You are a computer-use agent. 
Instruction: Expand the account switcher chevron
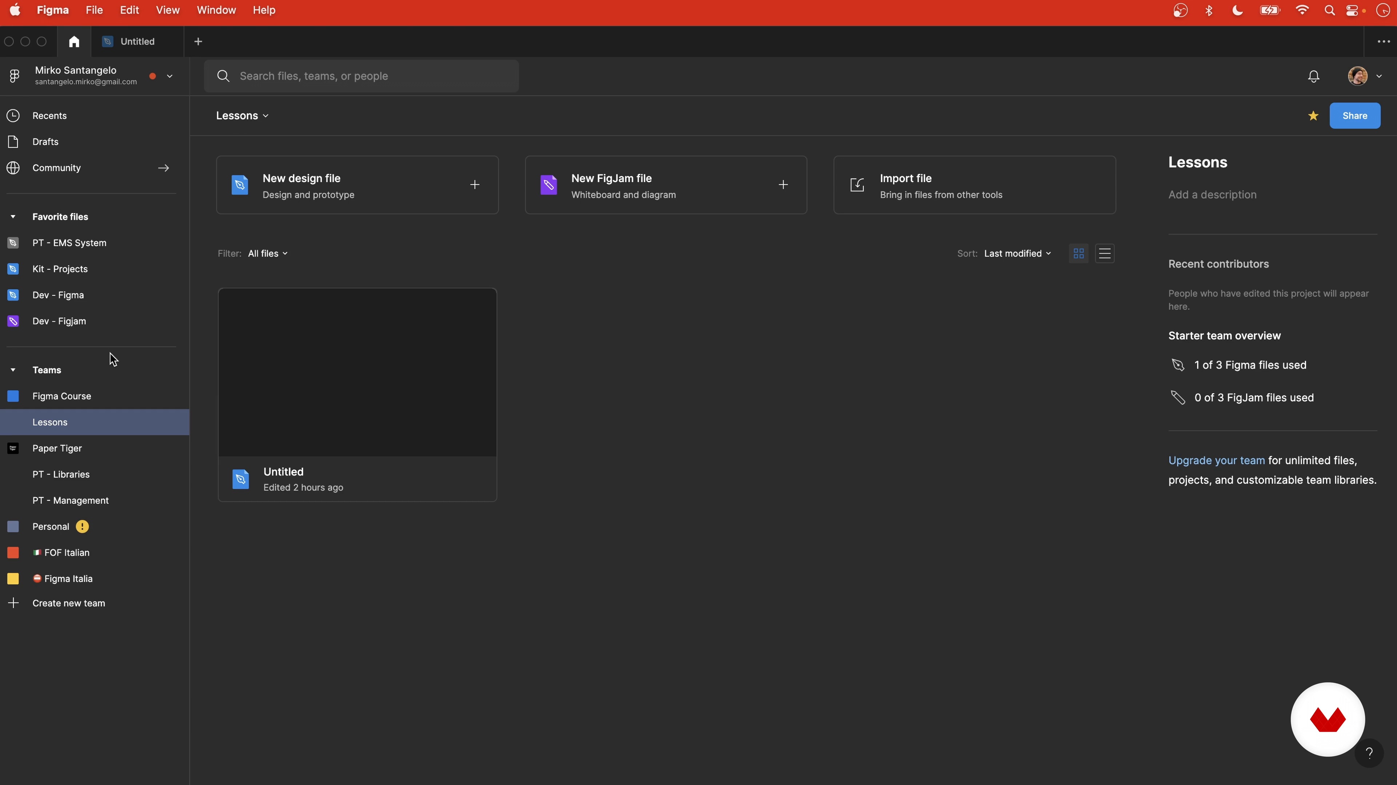169,76
